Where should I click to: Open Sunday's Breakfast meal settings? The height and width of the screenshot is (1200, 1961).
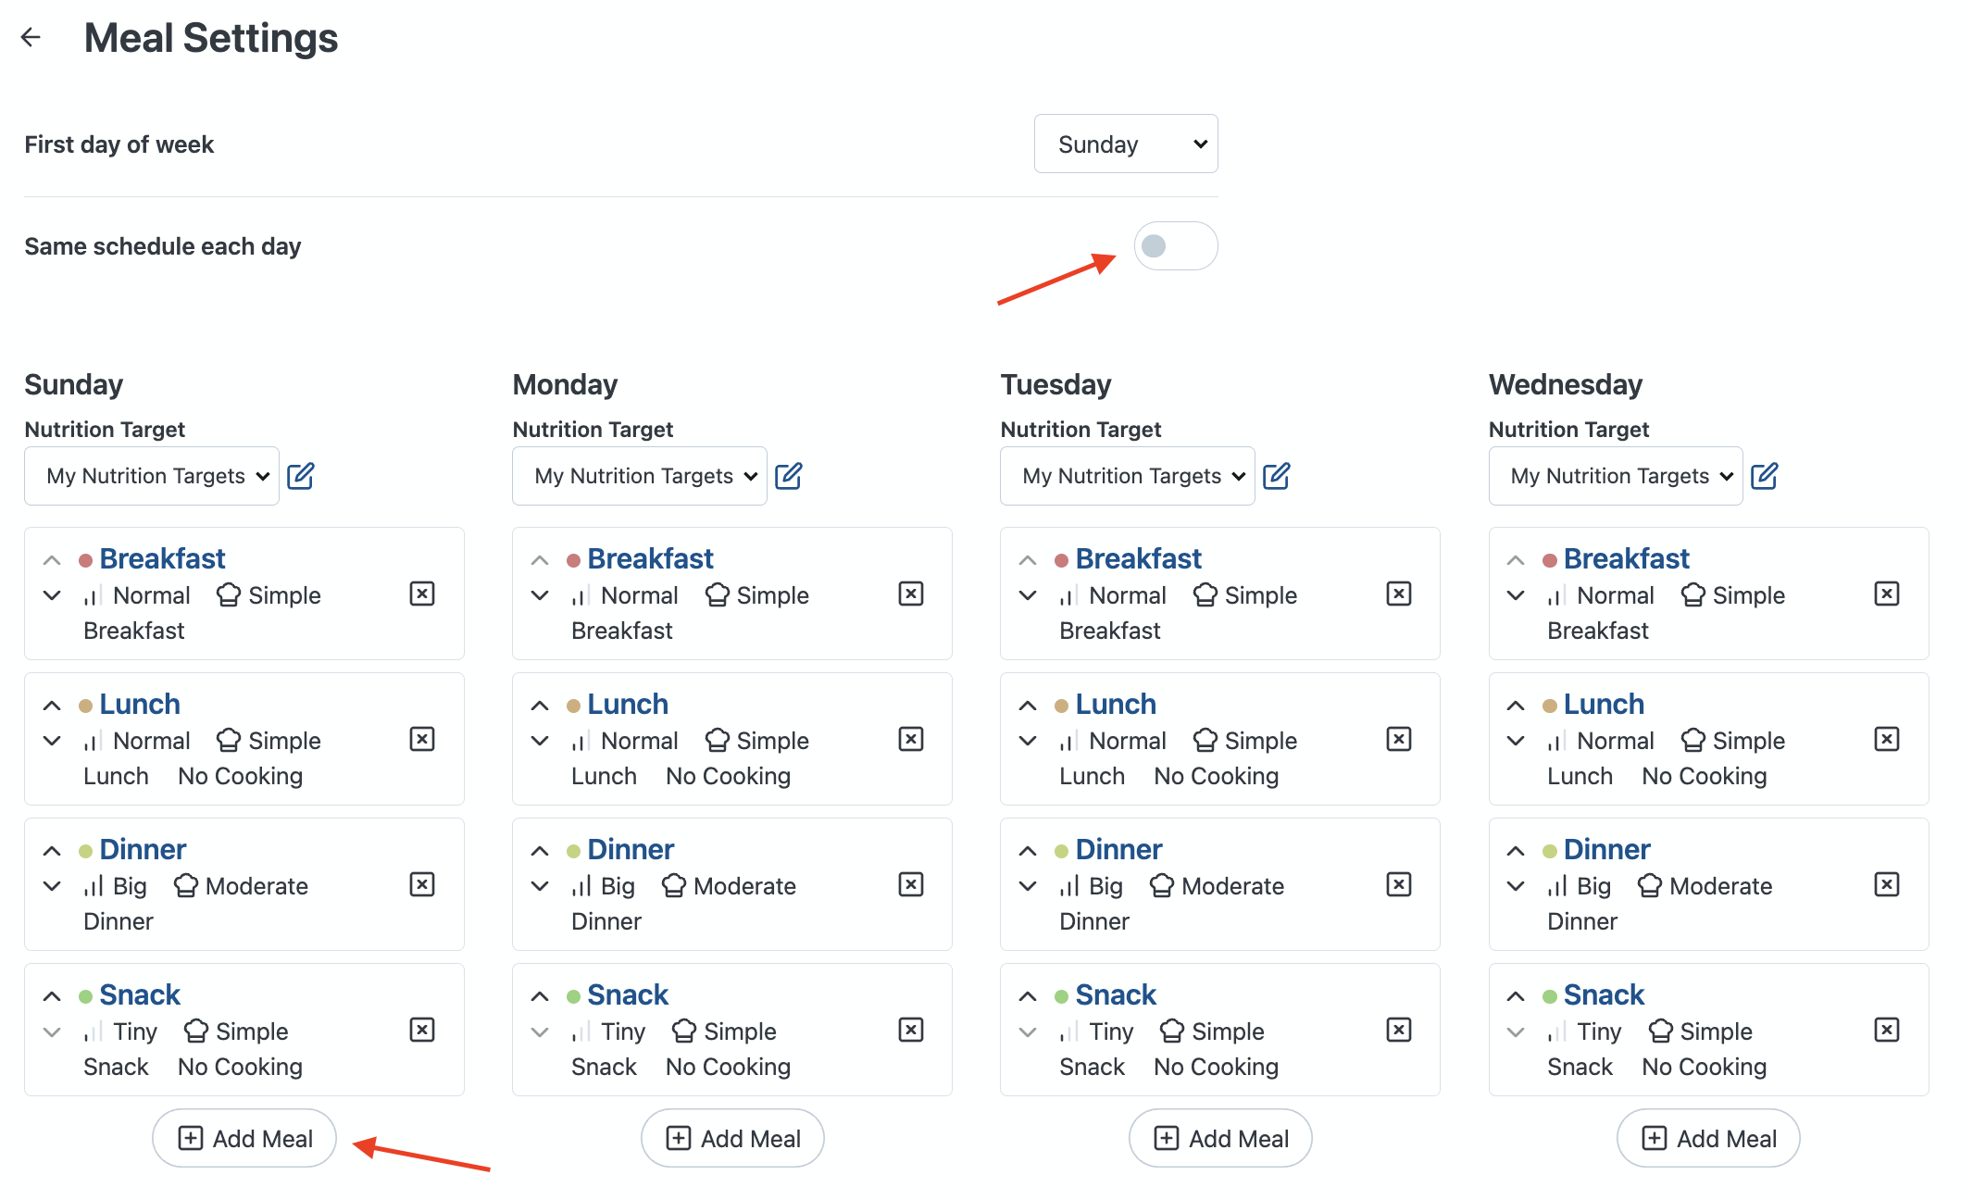tap(162, 558)
